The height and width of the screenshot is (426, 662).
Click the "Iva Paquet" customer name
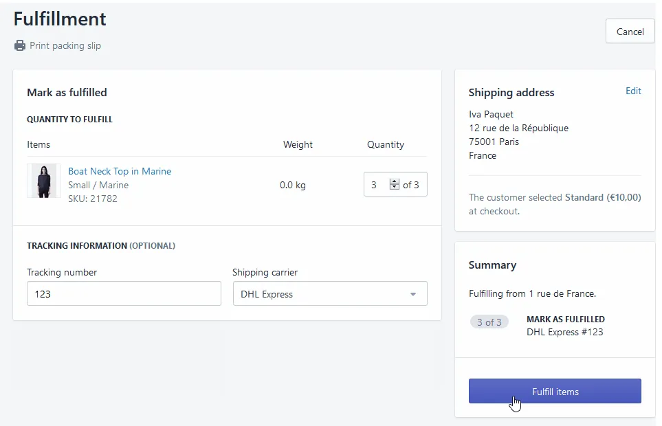491,114
